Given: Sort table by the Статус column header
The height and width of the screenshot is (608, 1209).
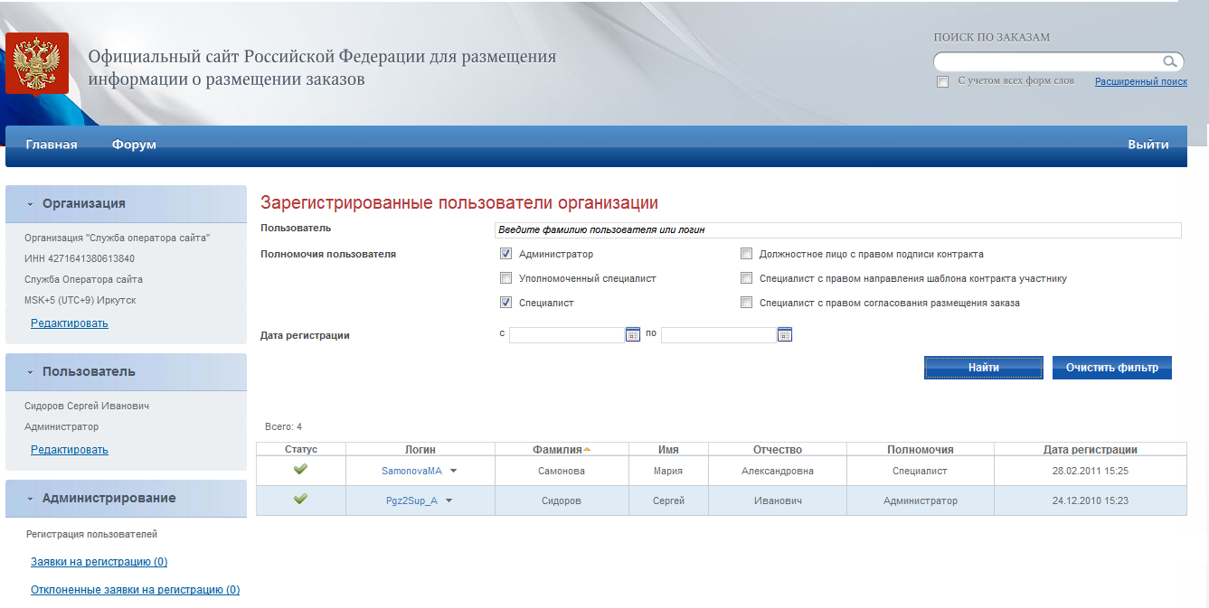Looking at the screenshot, I should click(301, 449).
